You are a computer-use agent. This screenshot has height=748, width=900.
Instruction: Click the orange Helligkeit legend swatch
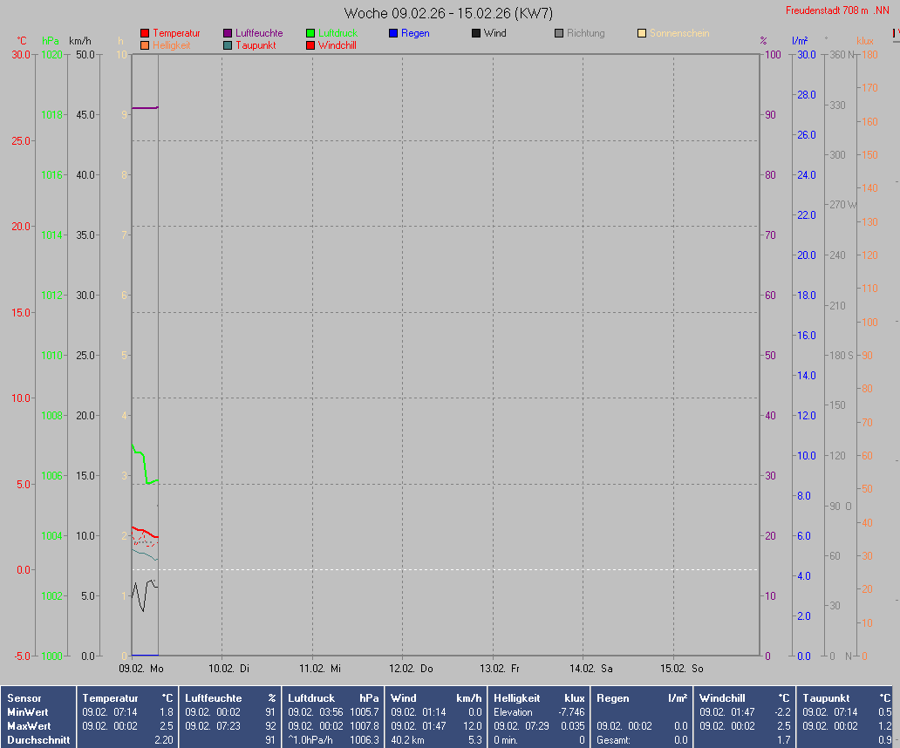(x=145, y=45)
